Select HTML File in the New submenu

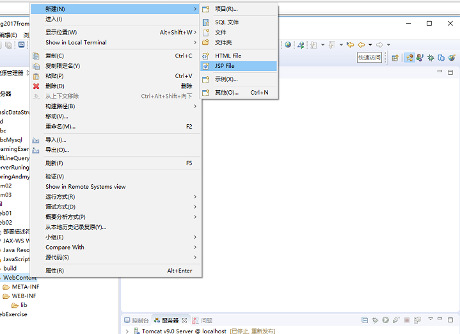pos(239,56)
